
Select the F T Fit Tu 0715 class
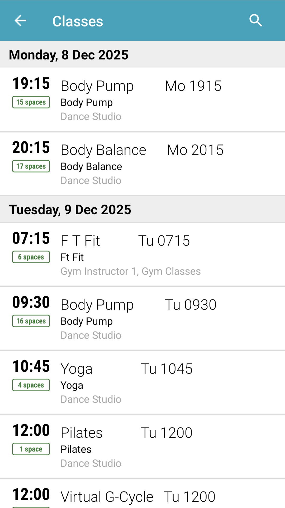[125, 241]
